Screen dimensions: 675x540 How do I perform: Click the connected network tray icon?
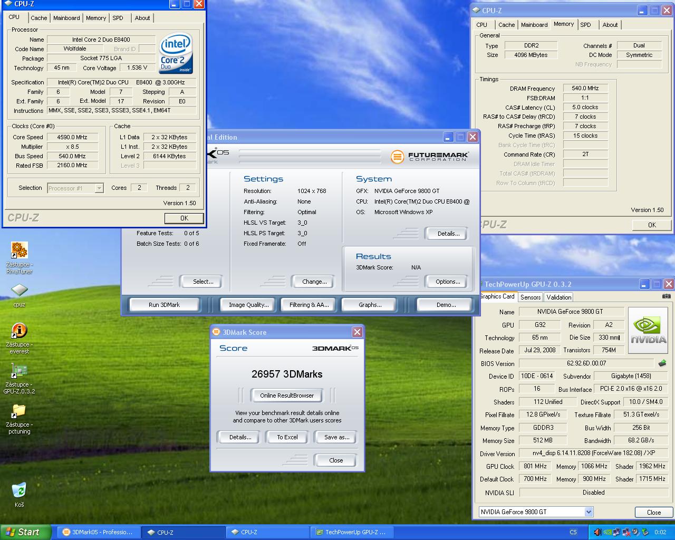[617, 532]
